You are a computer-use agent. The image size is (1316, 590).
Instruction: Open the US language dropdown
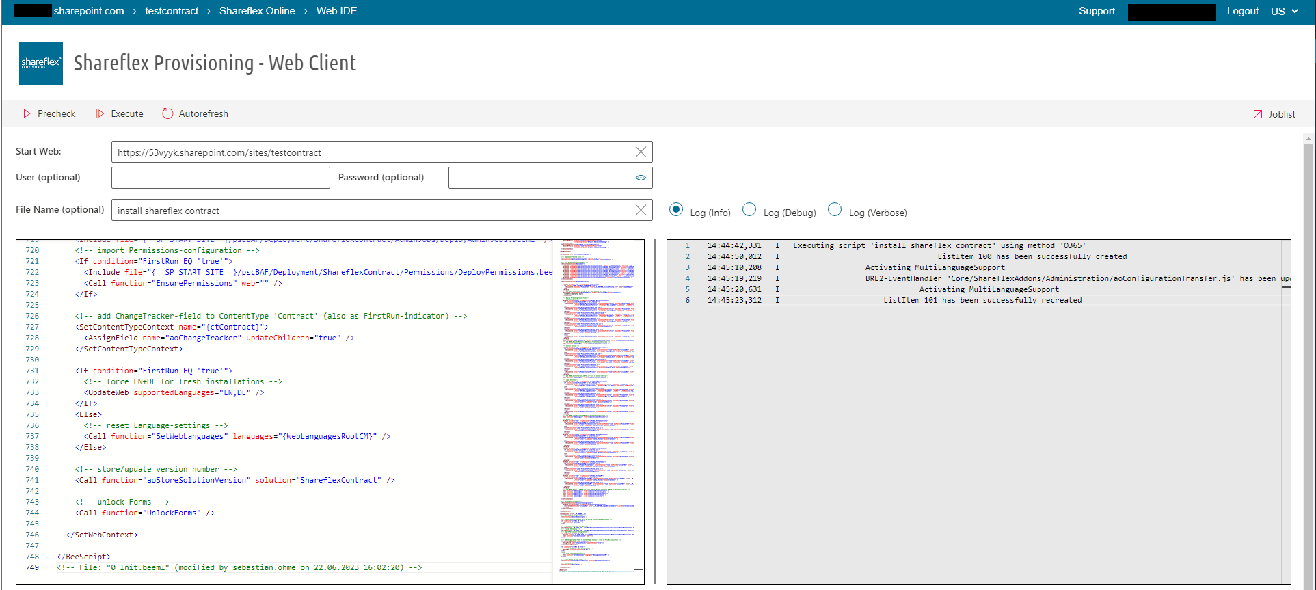pyautogui.click(x=1285, y=11)
